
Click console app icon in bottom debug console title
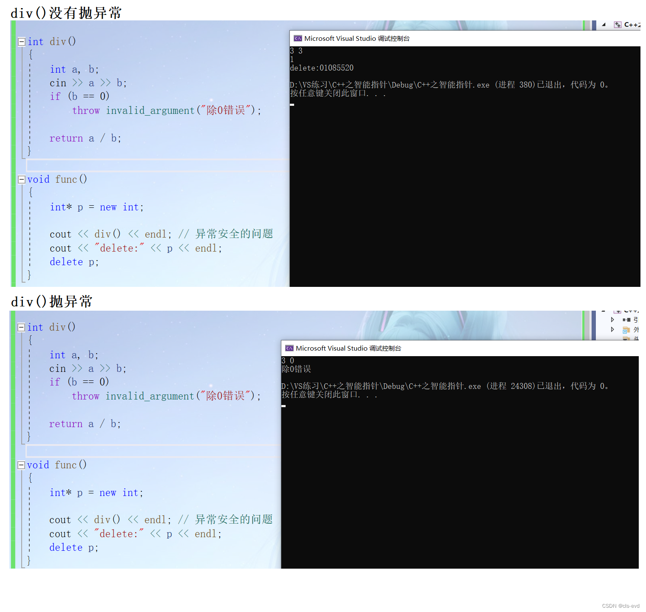pos(289,348)
